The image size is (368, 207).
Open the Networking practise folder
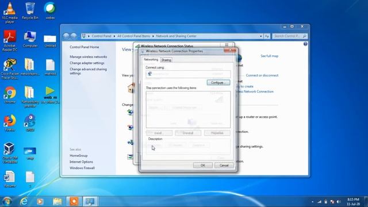pos(30,97)
